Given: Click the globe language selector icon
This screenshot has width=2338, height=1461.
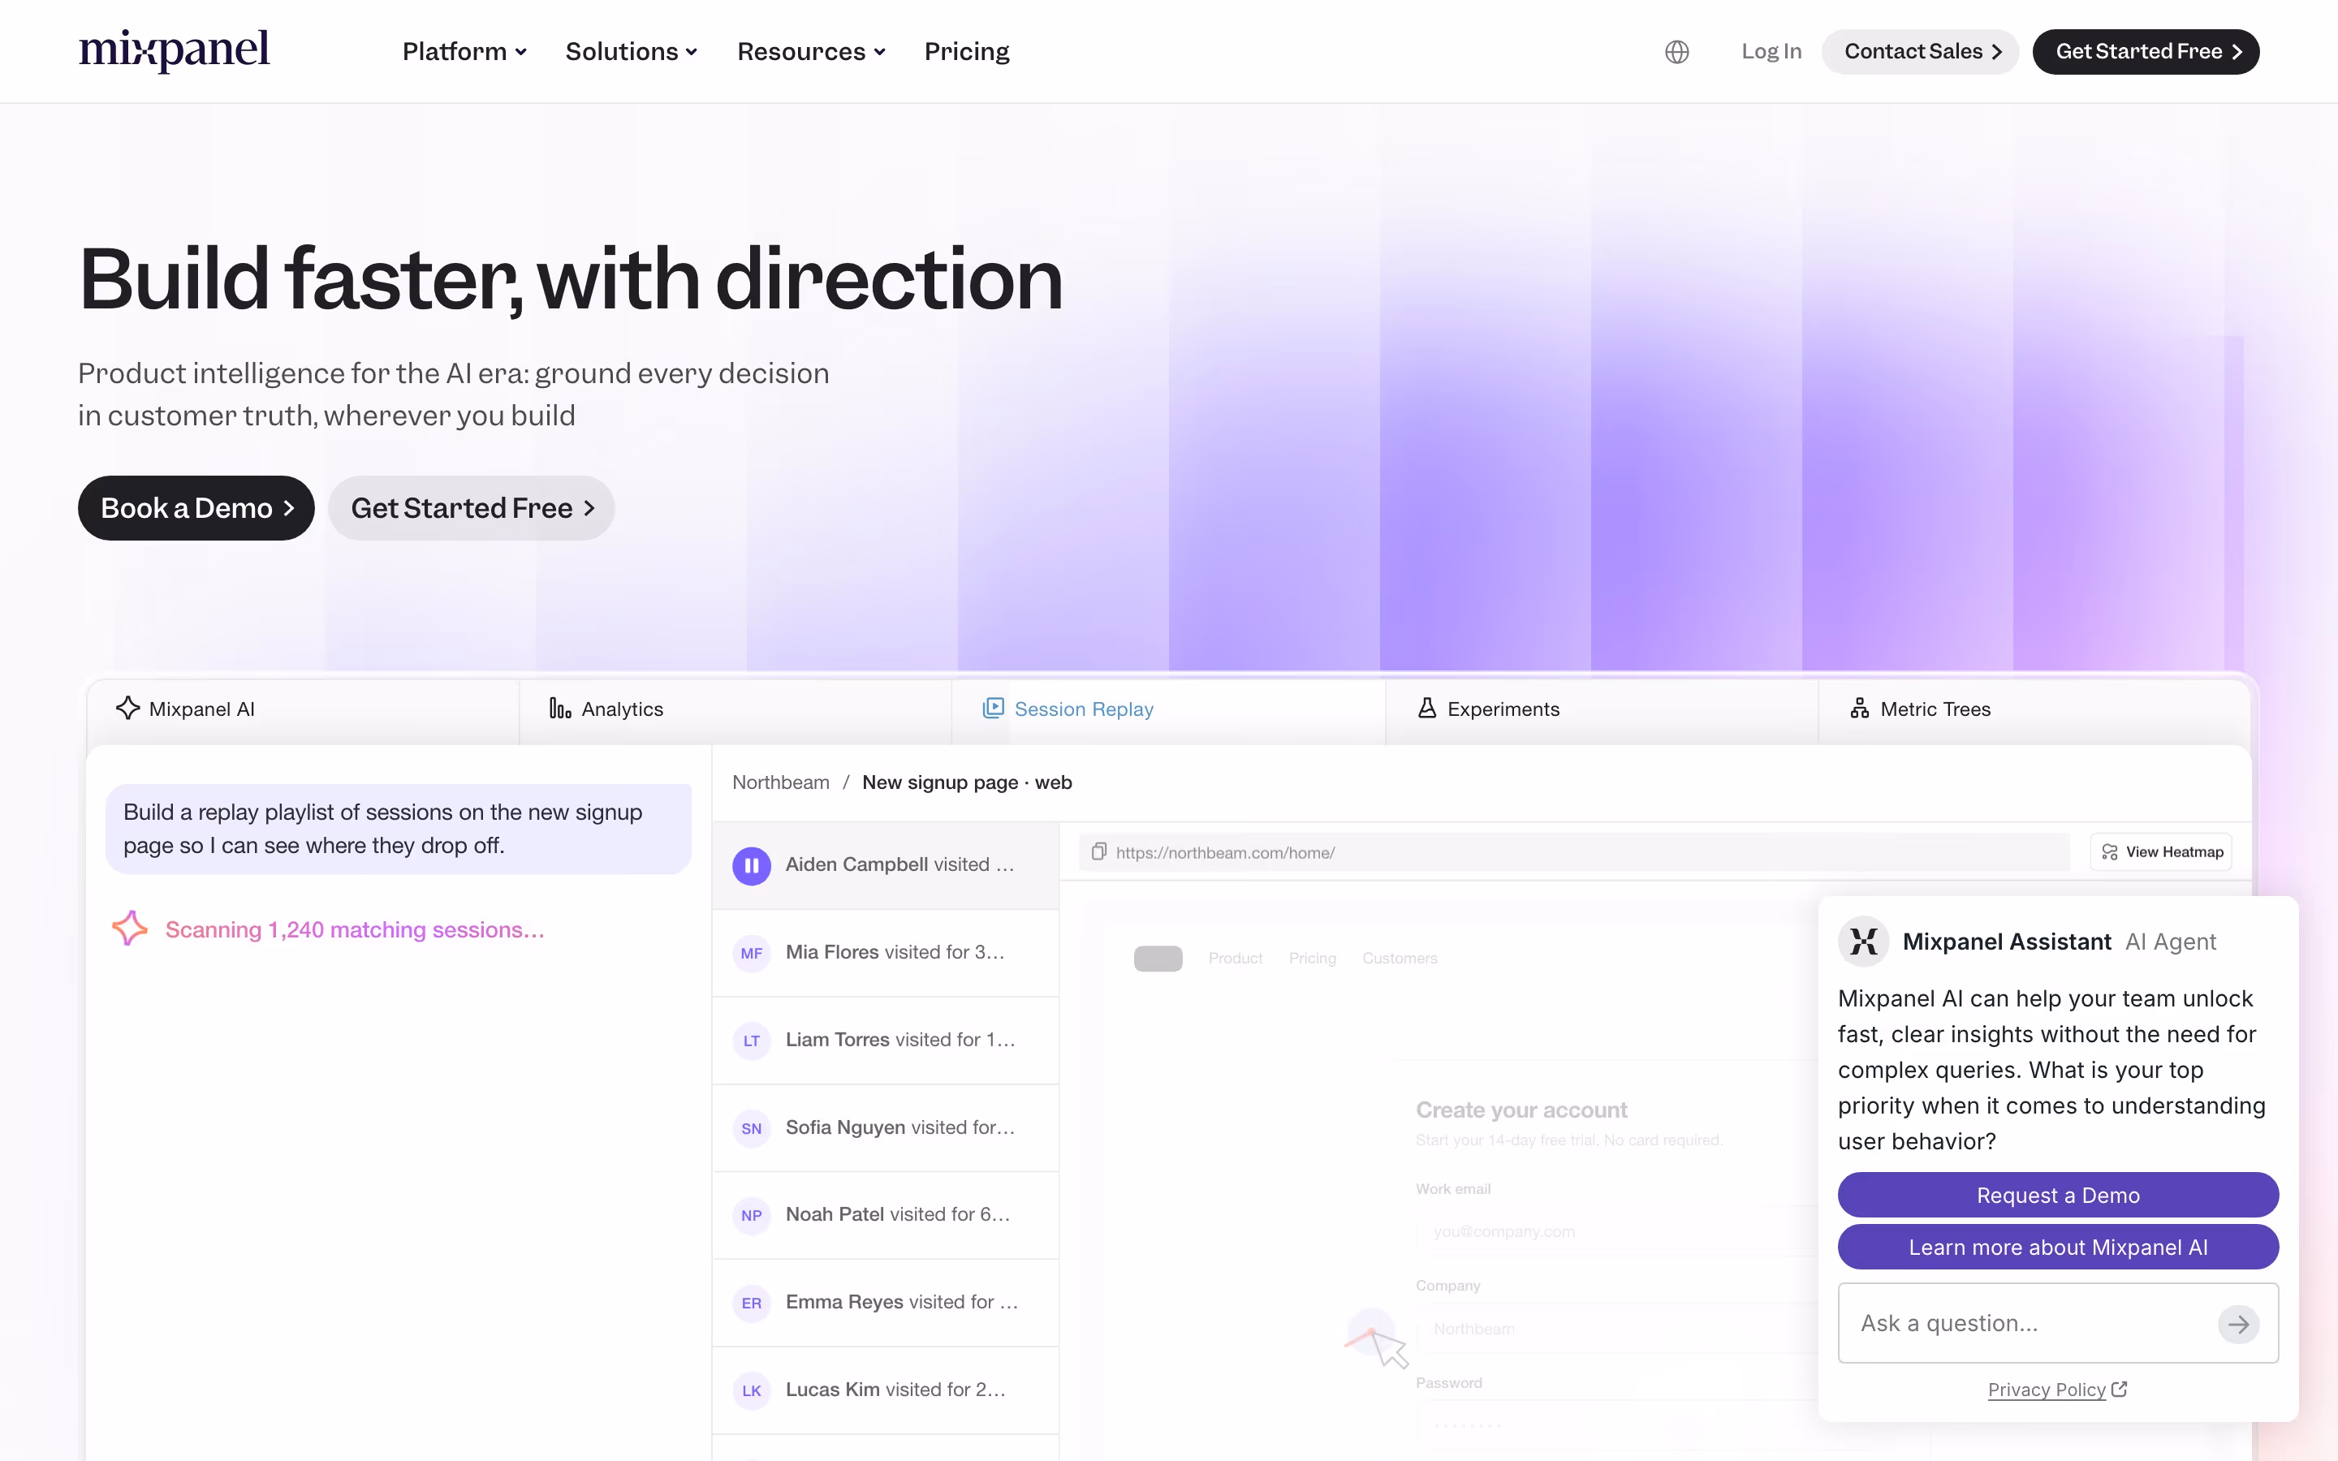Looking at the screenshot, I should [x=1677, y=51].
